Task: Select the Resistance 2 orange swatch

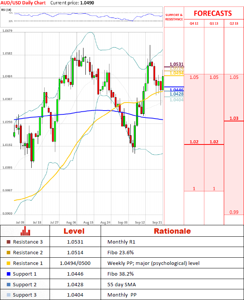Action: (9, 253)
